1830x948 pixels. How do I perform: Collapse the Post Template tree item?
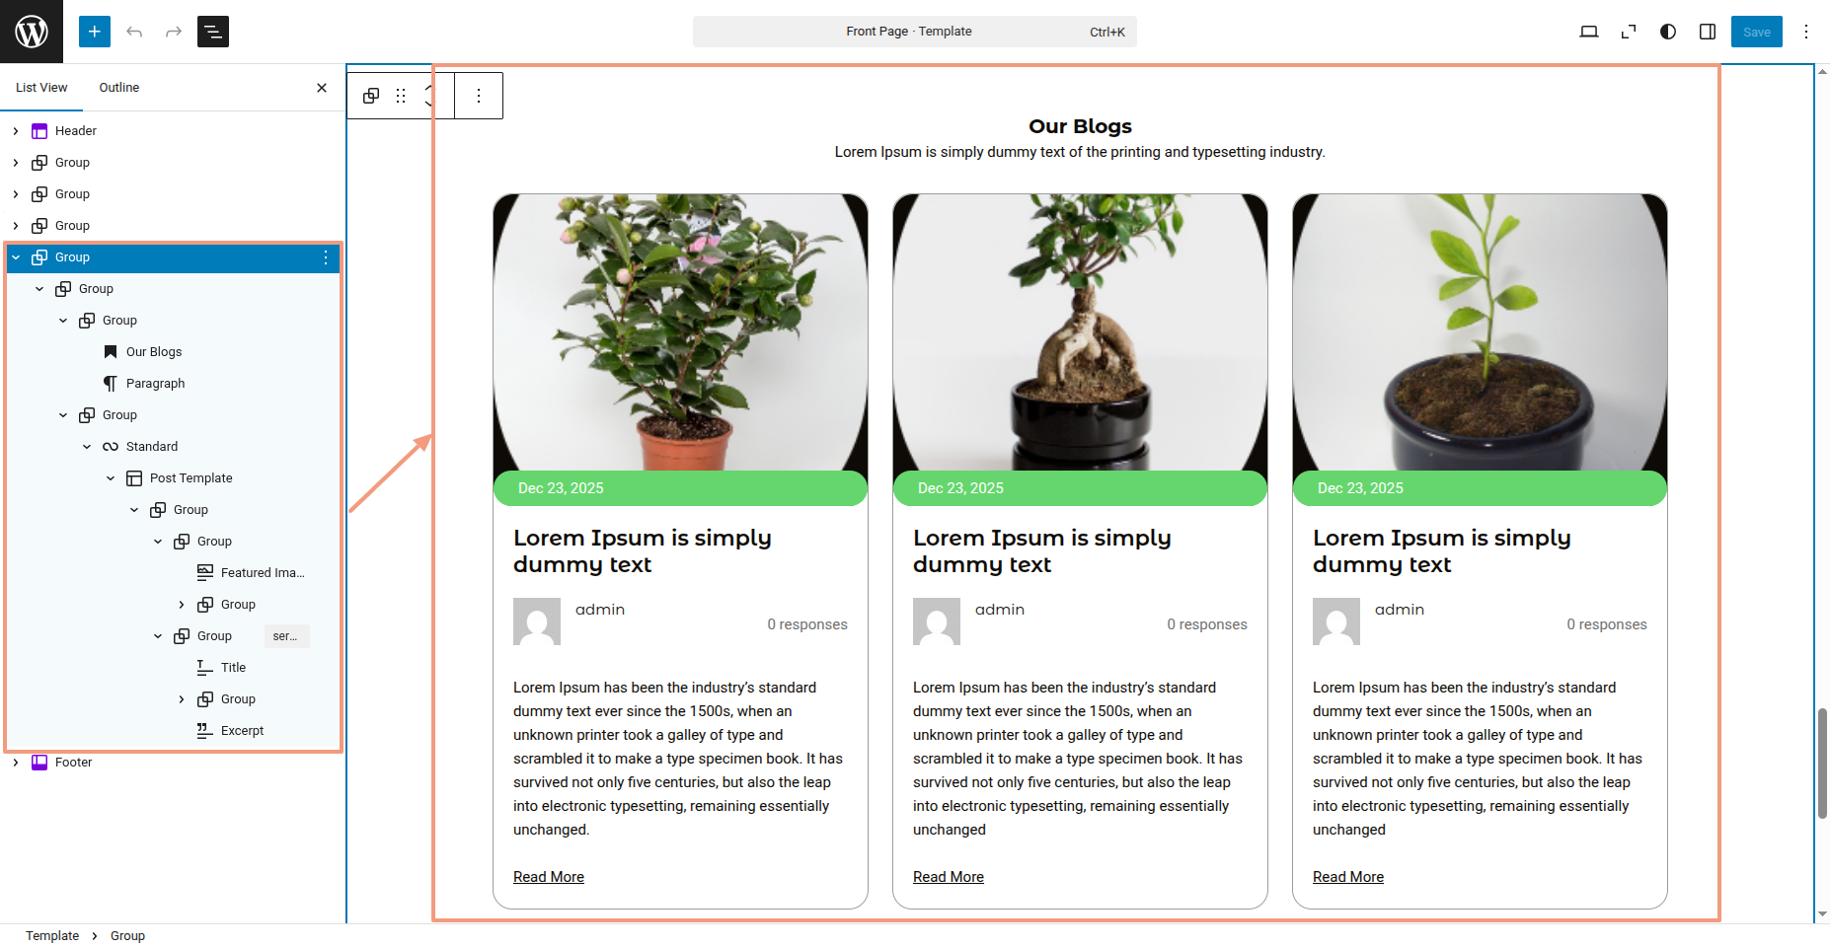[111, 478]
